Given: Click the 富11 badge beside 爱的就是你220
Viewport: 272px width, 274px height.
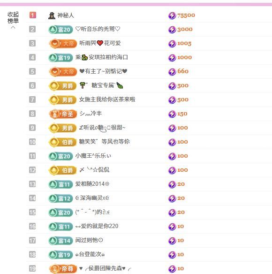Looking at the screenshot, I should point(60,227).
